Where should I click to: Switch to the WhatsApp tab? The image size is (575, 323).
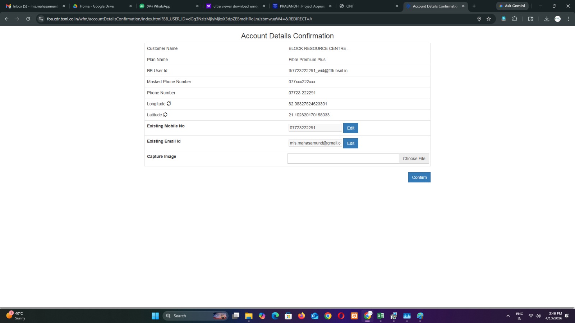(169, 6)
